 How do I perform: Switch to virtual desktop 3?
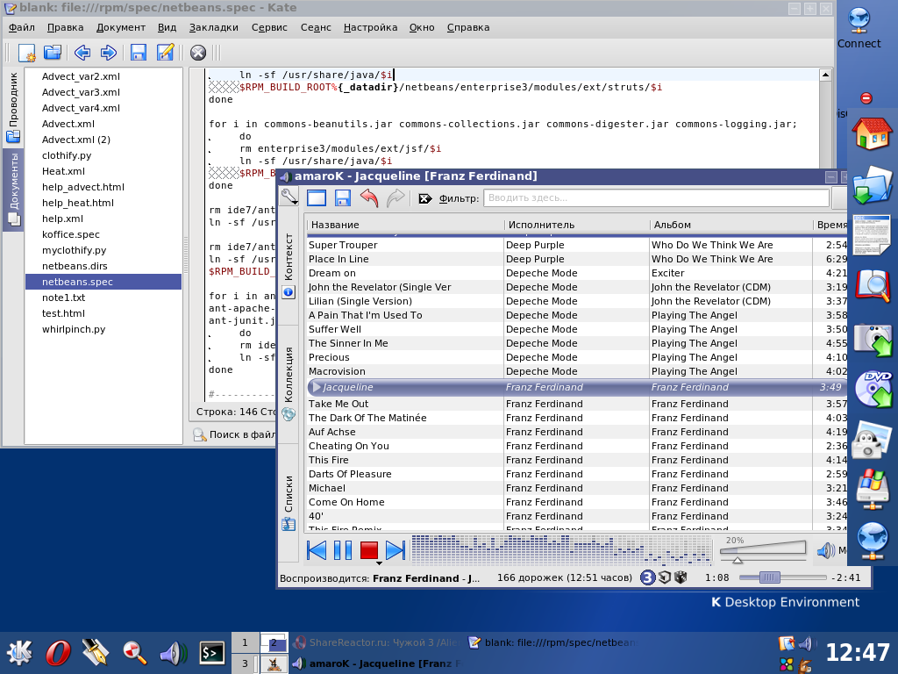pos(245,663)
